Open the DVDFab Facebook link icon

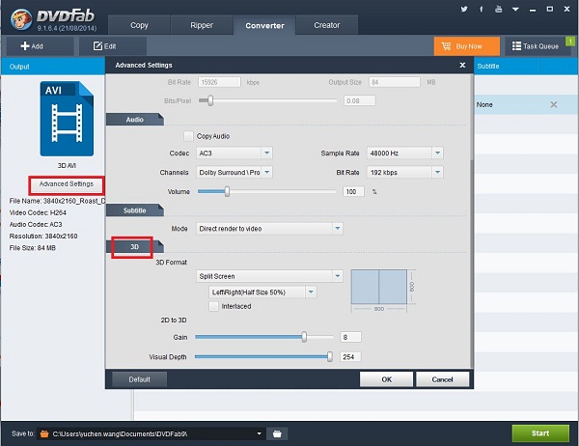click(482, 10)
